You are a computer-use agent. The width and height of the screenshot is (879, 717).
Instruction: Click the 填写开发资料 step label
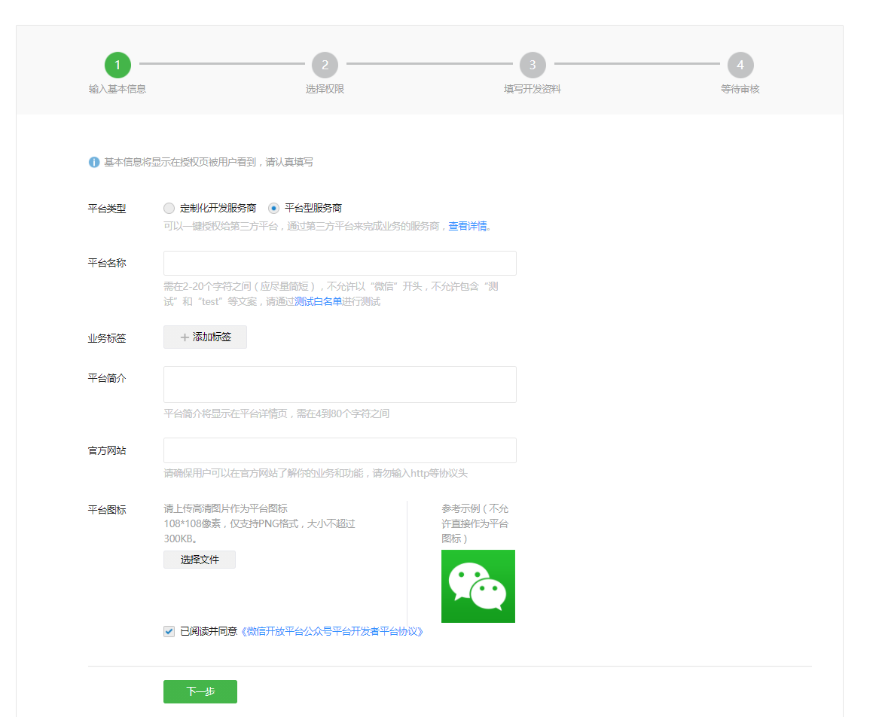(533, 89)
